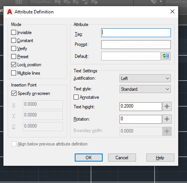Click the Cancel button
The width and height of the screenshot is (187, 183).
pyautogui.click(x=122, y=158)
